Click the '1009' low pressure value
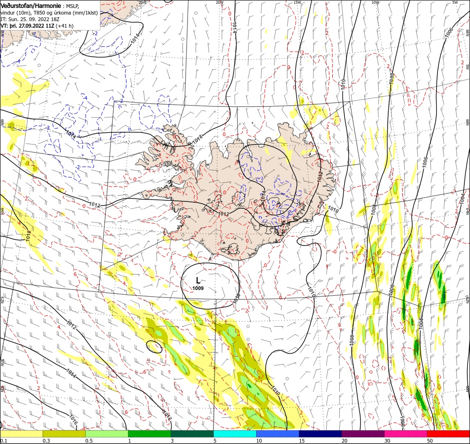The width and height of the screenshot is (470, 444). click(x=198, y=288)
